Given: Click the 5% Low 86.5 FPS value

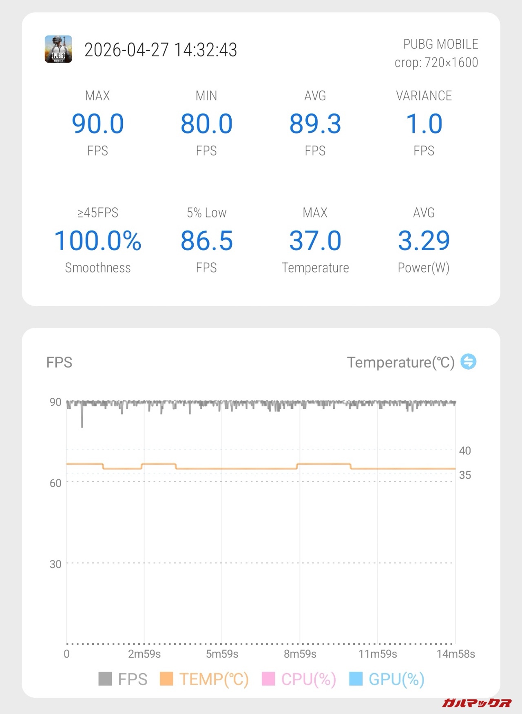Looking at the screenshot, I should click(206, 240).
